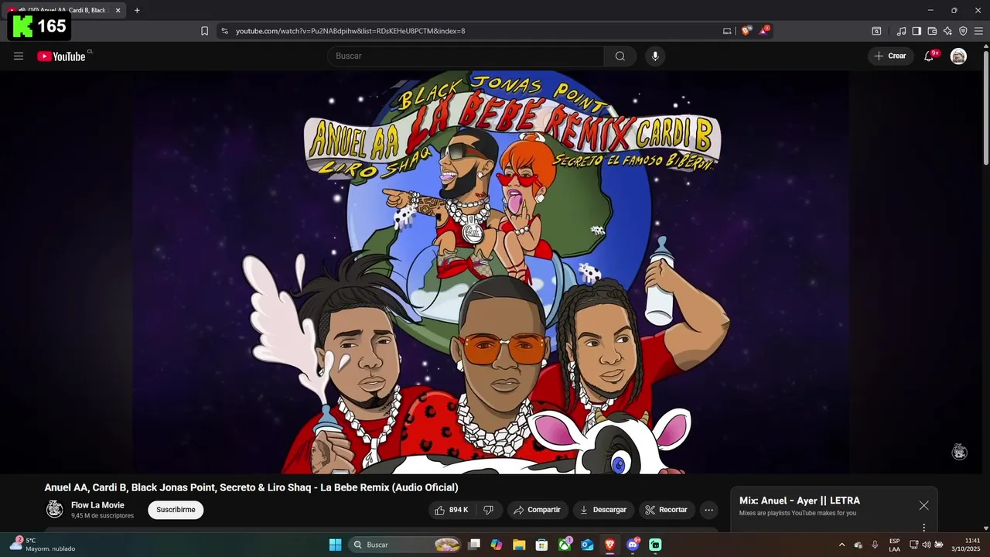The width and height of the screenshot is (990, 557).
Task: Open the Brave Wallet icon
Action: pyautogui.click(x=932, y=31)
